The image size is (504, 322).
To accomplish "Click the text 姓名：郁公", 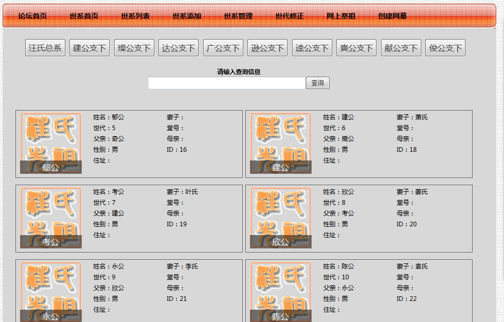I will pyautogui.click(x=109, y=117).
